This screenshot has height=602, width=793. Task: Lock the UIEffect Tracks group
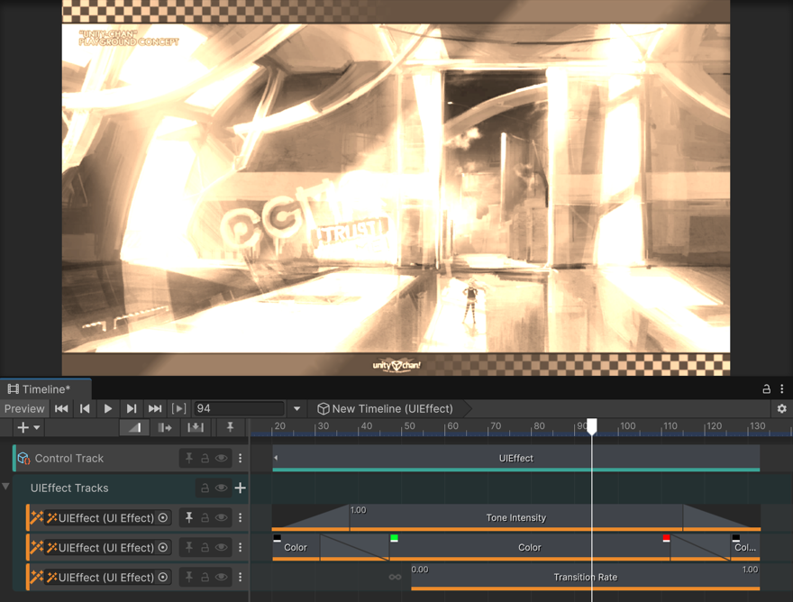[205, 488]
